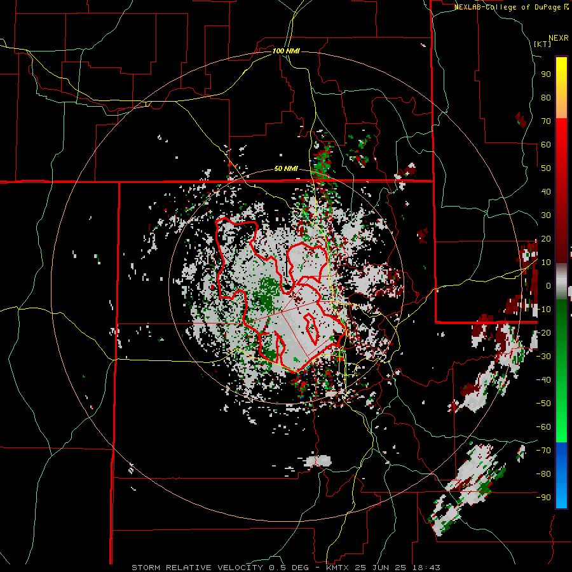Click the -70 value on the velocity scale
572x572 pixels.
[x=543, y=451]
